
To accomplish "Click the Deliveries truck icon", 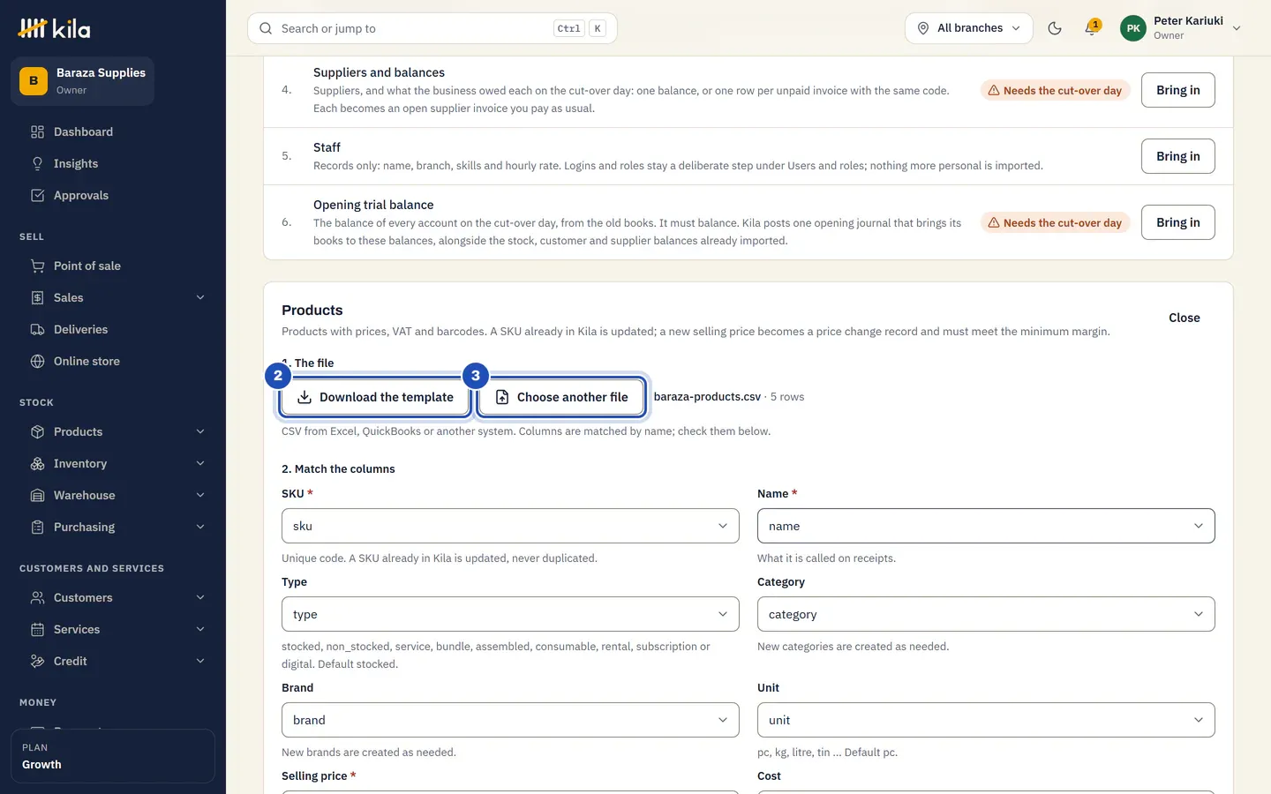I will (37, 329).
